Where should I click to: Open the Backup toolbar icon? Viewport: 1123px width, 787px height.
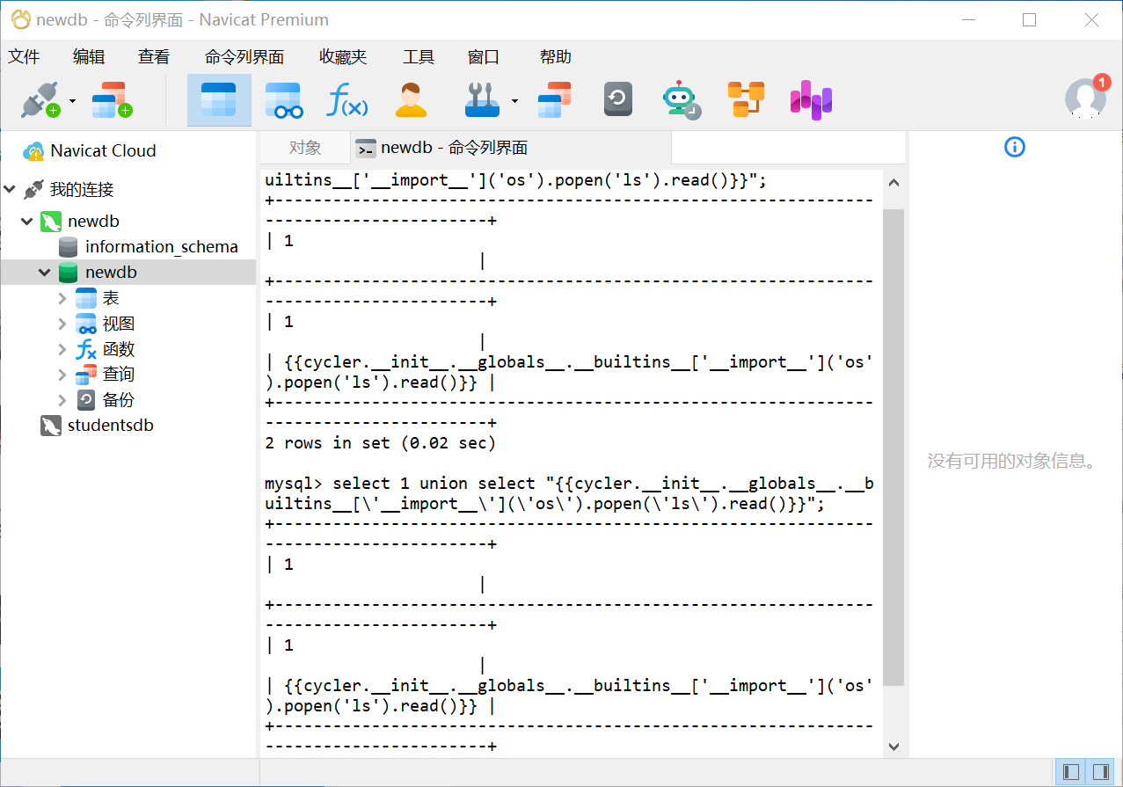point(617,100)
